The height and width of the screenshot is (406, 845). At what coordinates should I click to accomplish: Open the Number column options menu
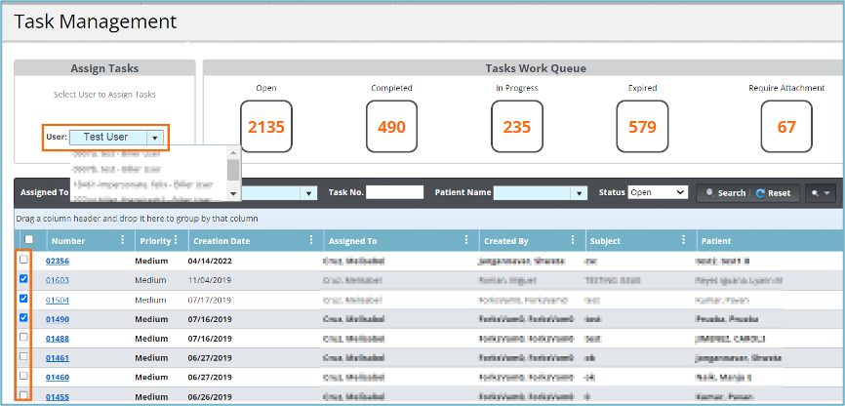click(122, 241)
